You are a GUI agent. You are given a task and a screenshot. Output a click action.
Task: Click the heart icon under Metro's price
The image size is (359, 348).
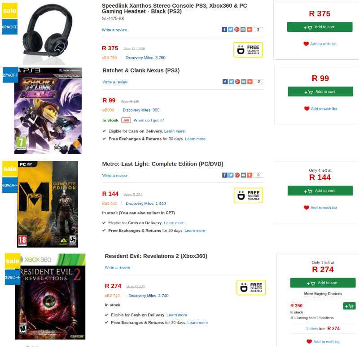coord(306,208)
